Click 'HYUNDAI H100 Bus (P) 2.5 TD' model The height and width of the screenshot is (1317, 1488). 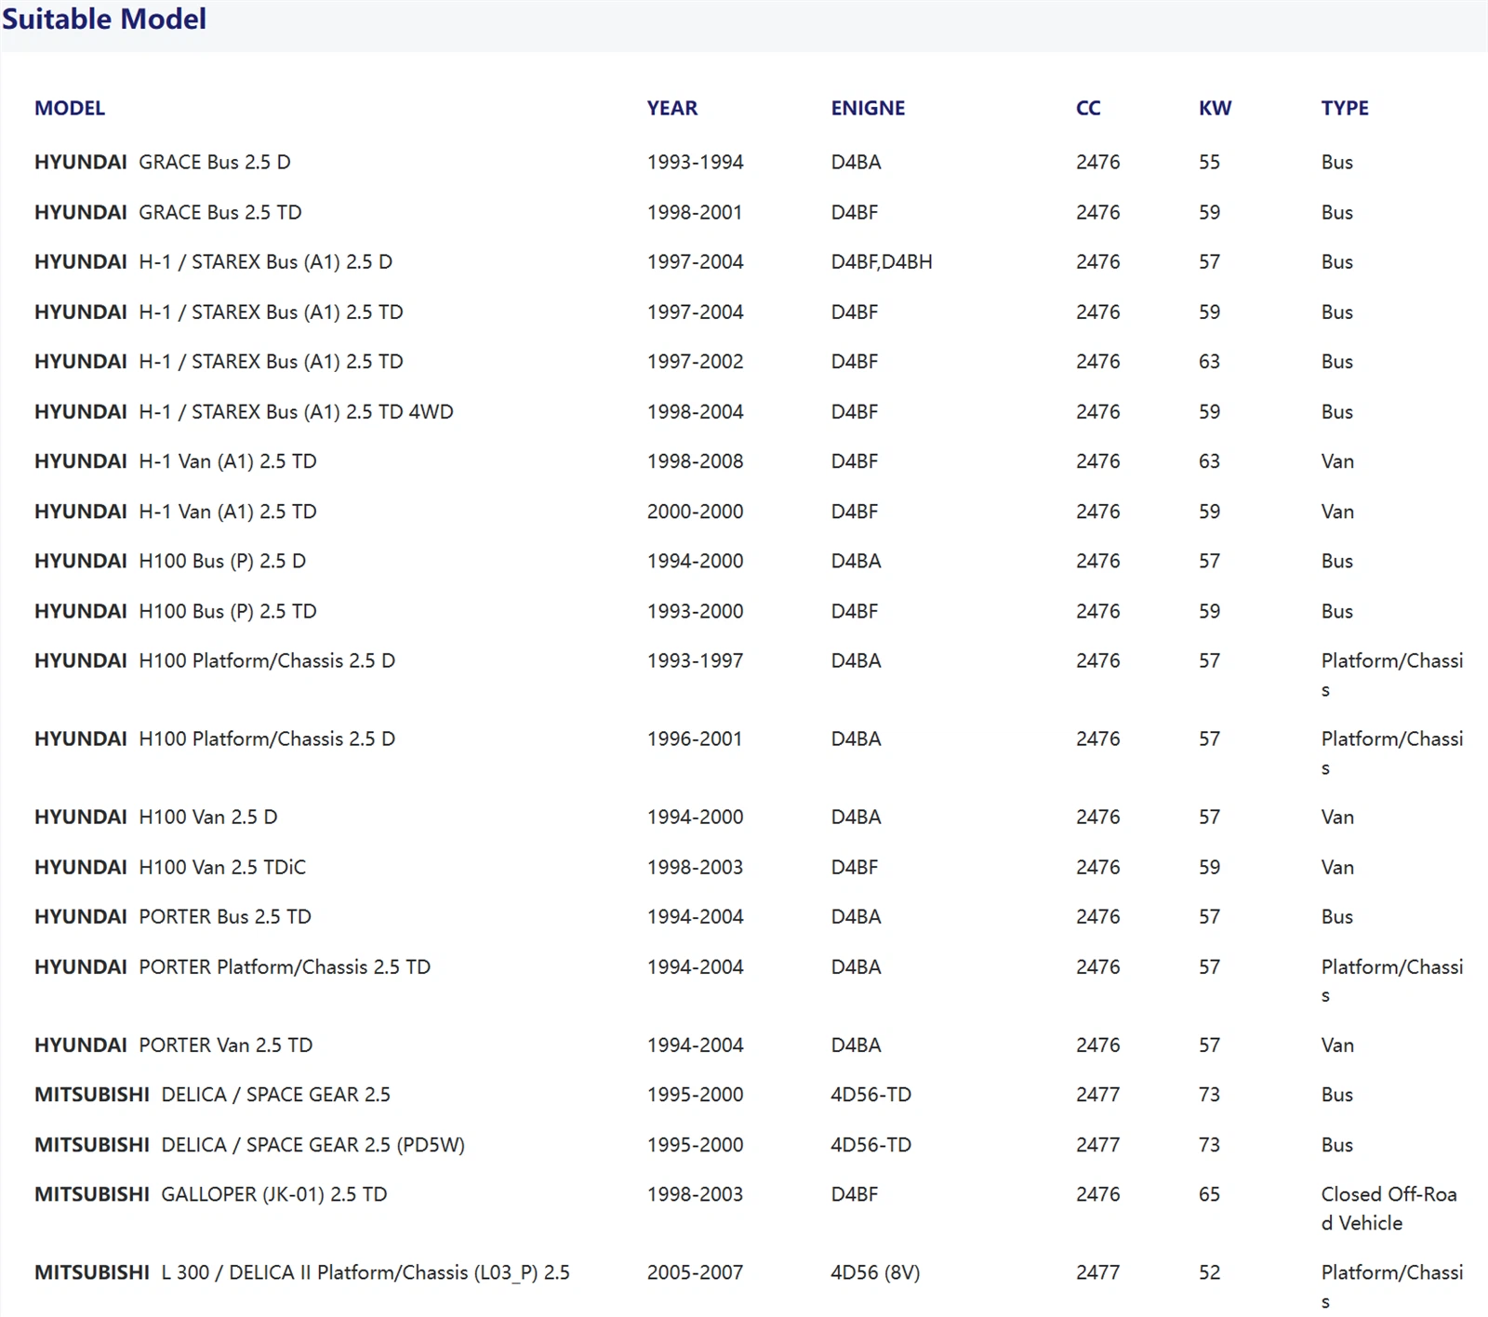click(176, 611)
